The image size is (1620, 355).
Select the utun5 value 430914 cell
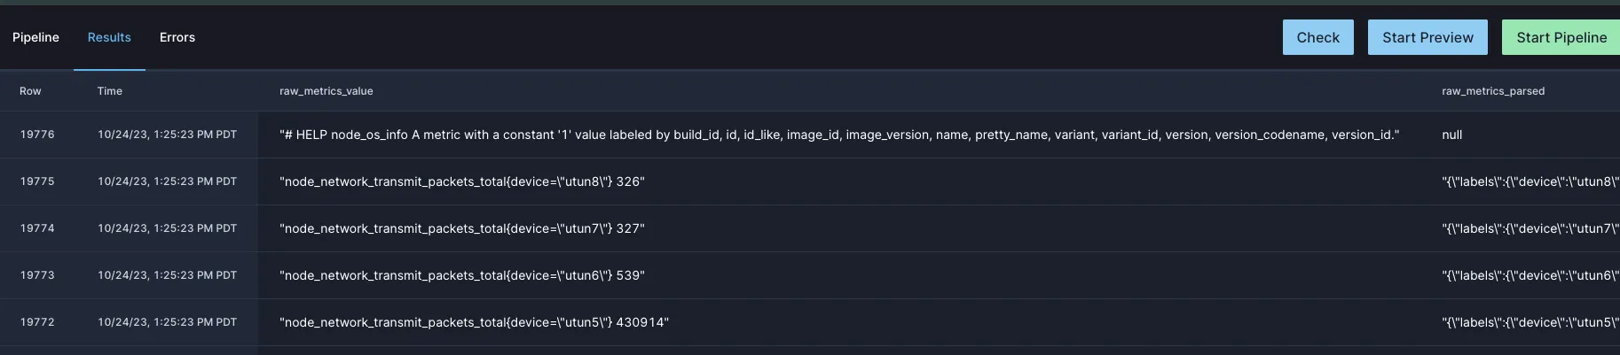pos(474,322)
